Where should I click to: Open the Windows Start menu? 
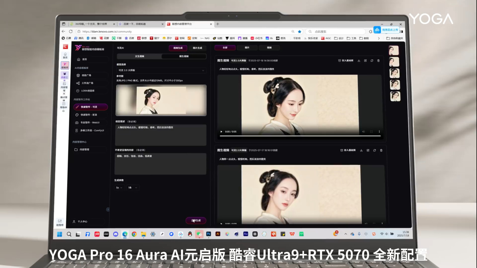[60, 234]
